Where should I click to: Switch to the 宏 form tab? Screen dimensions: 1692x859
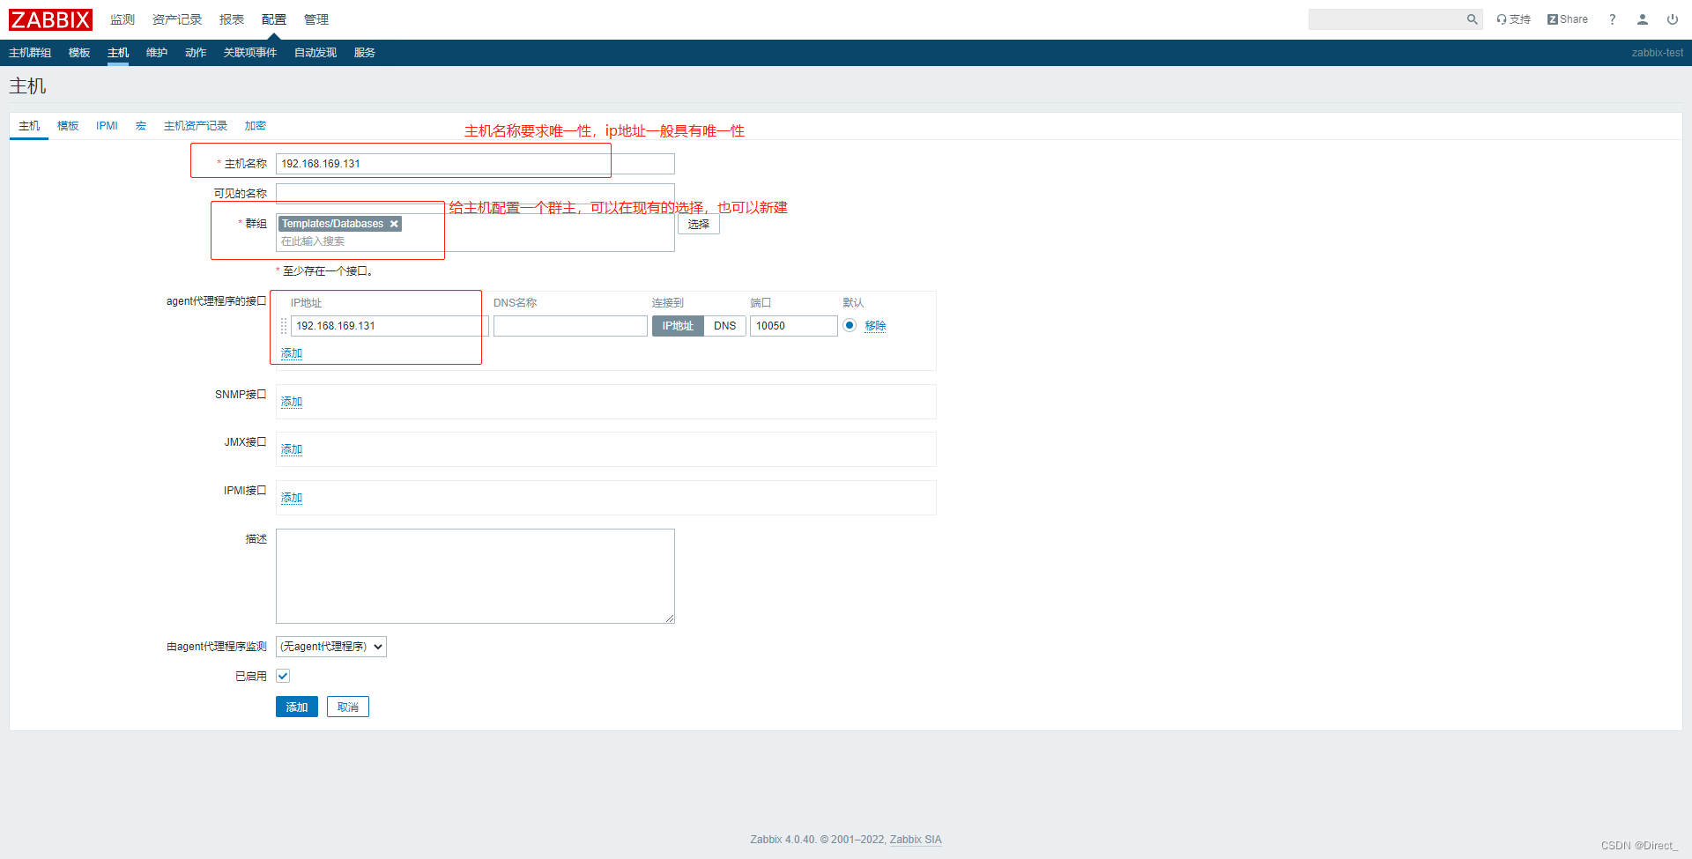[x=141, y=126]
